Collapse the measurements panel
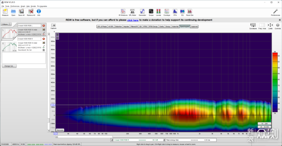The width and height of the screenshot is (282, 146). point(6,24)
